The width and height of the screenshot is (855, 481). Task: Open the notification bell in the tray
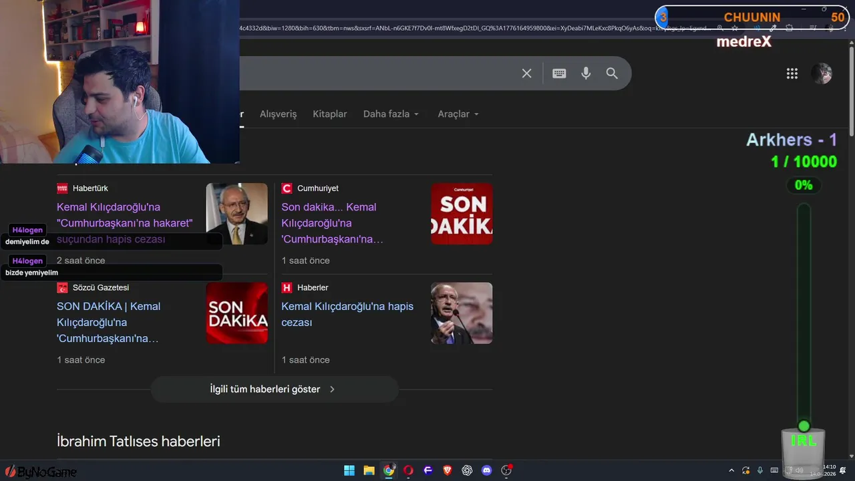[x=843, y=470]
